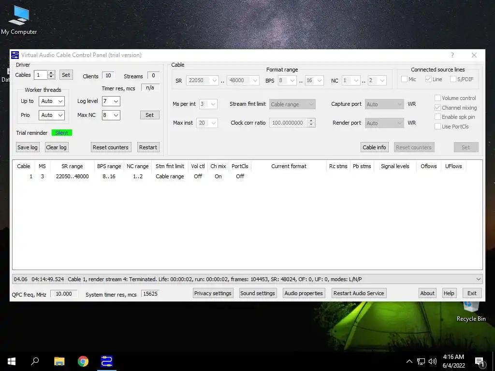This screenshot has width=495, height=371.
Task: Click the Help button
Action: (449, 293)
